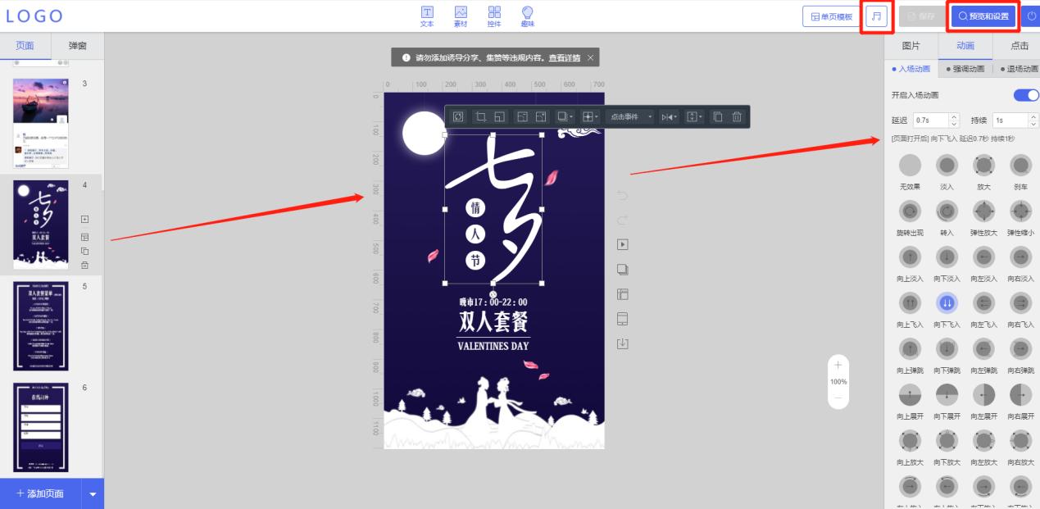Viewport: 1040px width, 509px height.
Task: Click the 控件 controls icon
Action: pyautogui.click(x=493, y=15)
